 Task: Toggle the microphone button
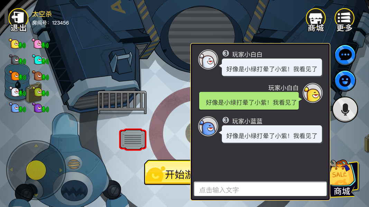click(345, 109)
